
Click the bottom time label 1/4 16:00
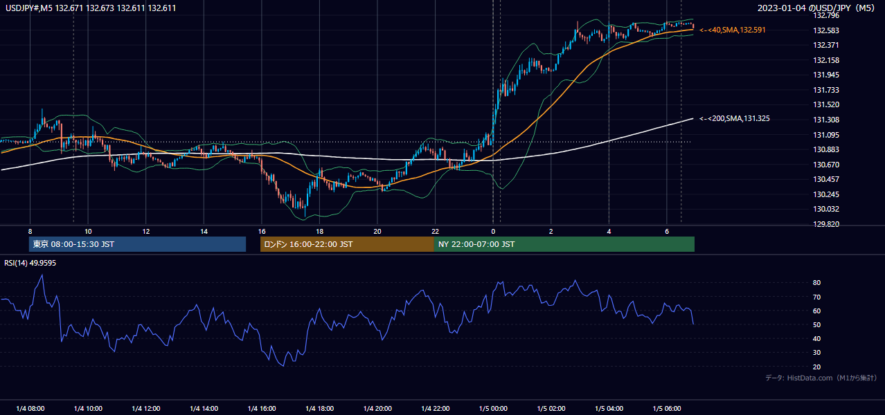tap(261, 409)
